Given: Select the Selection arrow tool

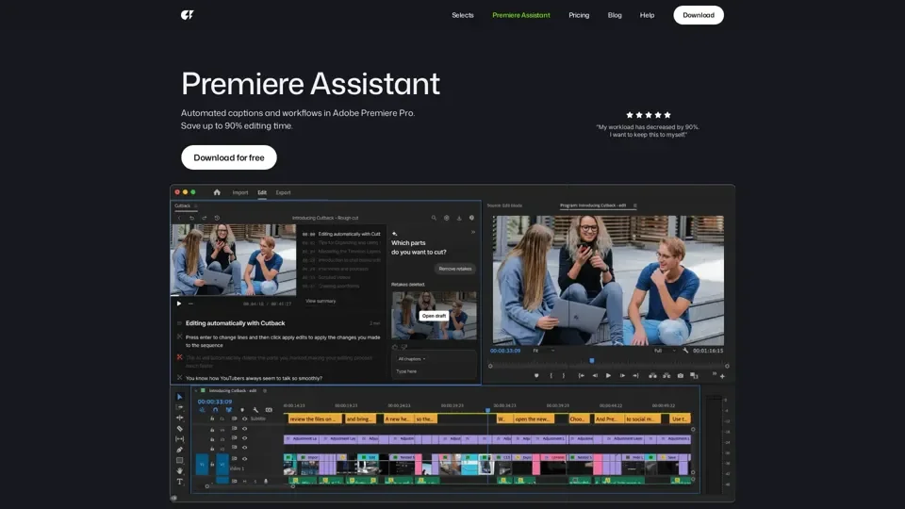Looking at the screenshot, I should pyautogui.click(x=179, y=397).
